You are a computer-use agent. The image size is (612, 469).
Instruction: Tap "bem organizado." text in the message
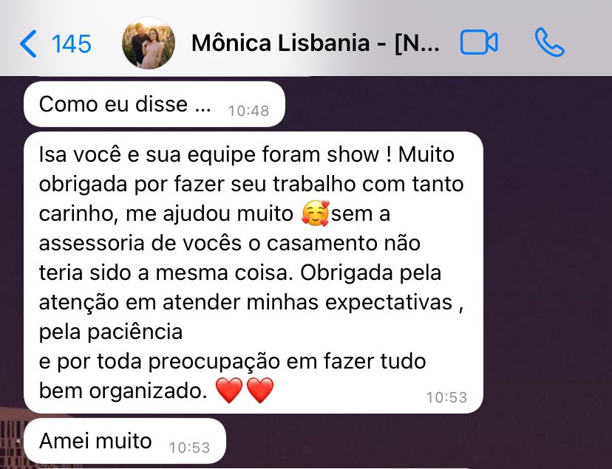click(123, 391)
